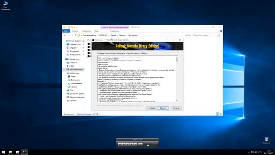275x155 pixels.
Task: Select Музыка in the sidebar
Action: [x=73, y=87]
